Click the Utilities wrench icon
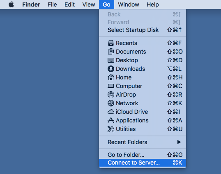Viewport: 221px width, 174px height. click(x=111, y=129)
